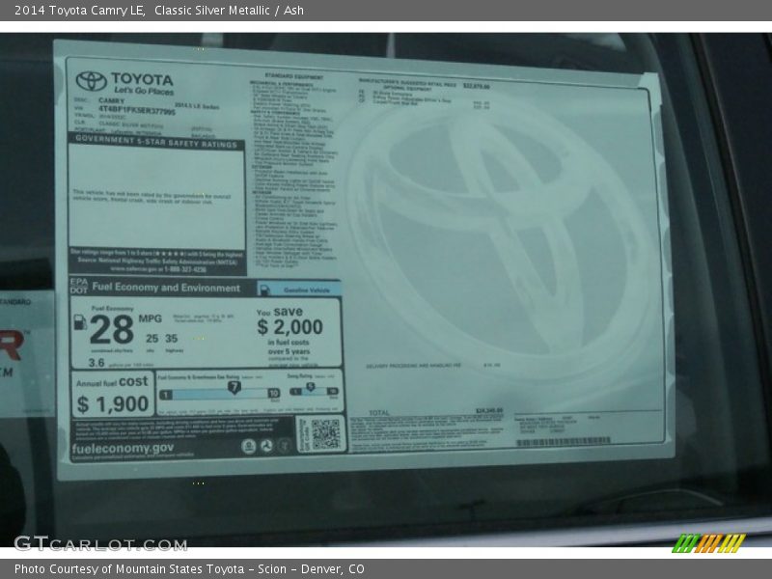This screenshot has height=579, width=772.
Task: Click the '2014 Toyota Camry LE' title caption
Action: point(79,11)
